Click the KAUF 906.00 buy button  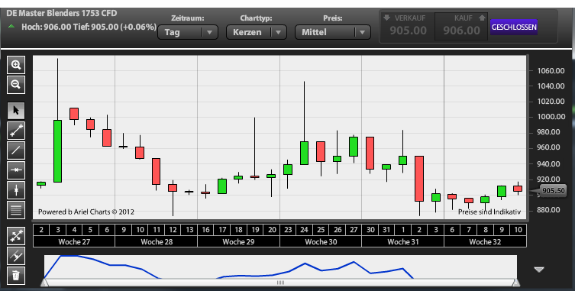coord(462,26)
